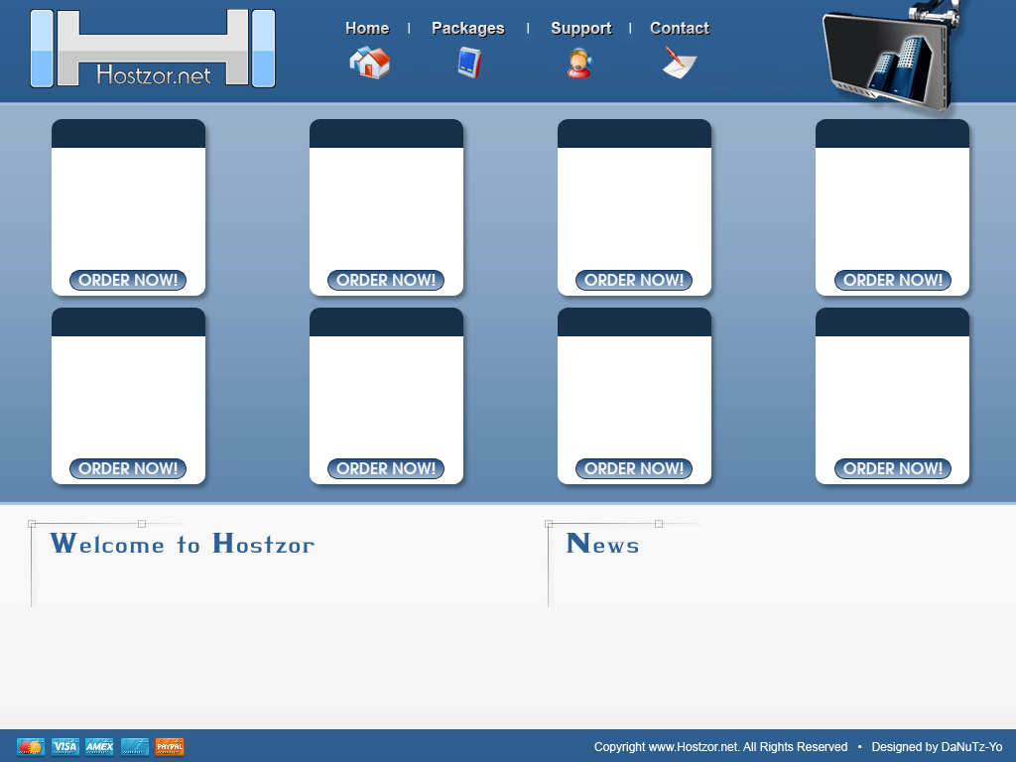The height and width of the screenshot is (762, 1016).
Task: Click the Welcome to Hostzor heading
Action: (182, 544)
